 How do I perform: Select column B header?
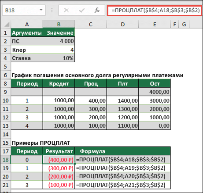59,24
